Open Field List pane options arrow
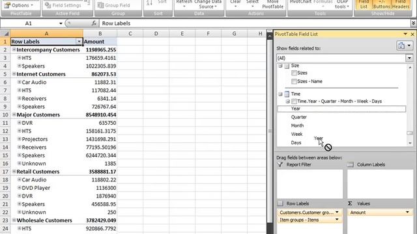The height and width of the screenshot is (234, 417). (x=405, y=34)
